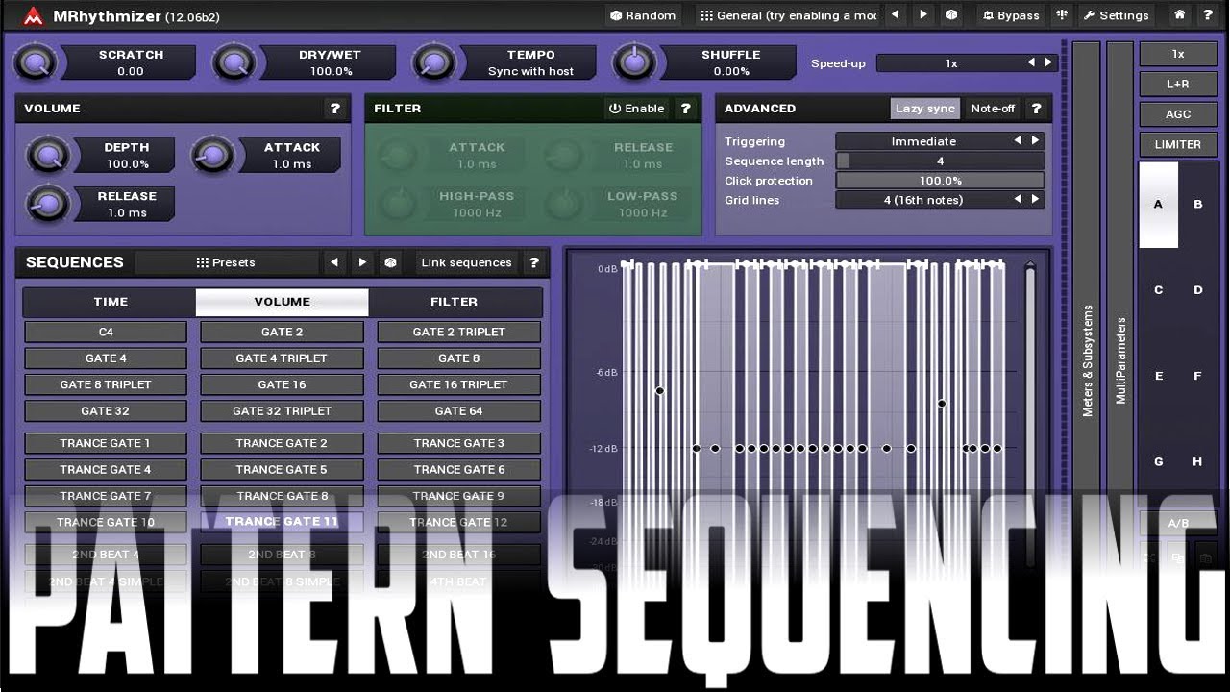Open help for the Sequences panel

pos(534,262)
